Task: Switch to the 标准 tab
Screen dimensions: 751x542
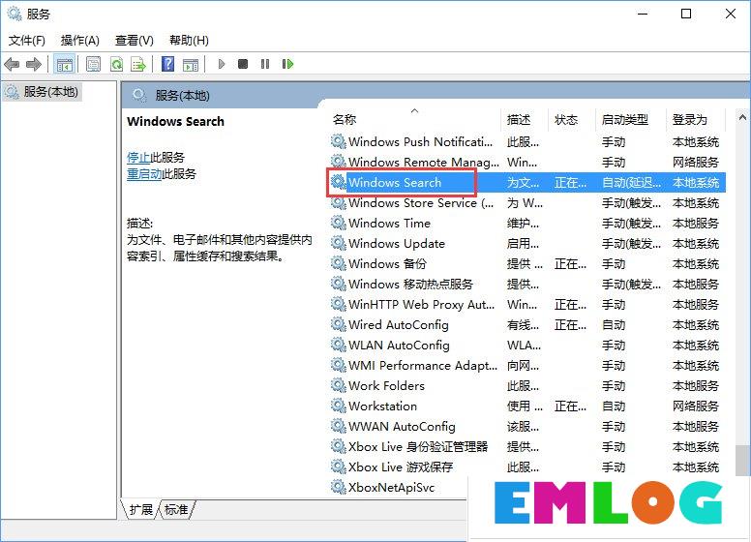Action: [x=176, y=509]
